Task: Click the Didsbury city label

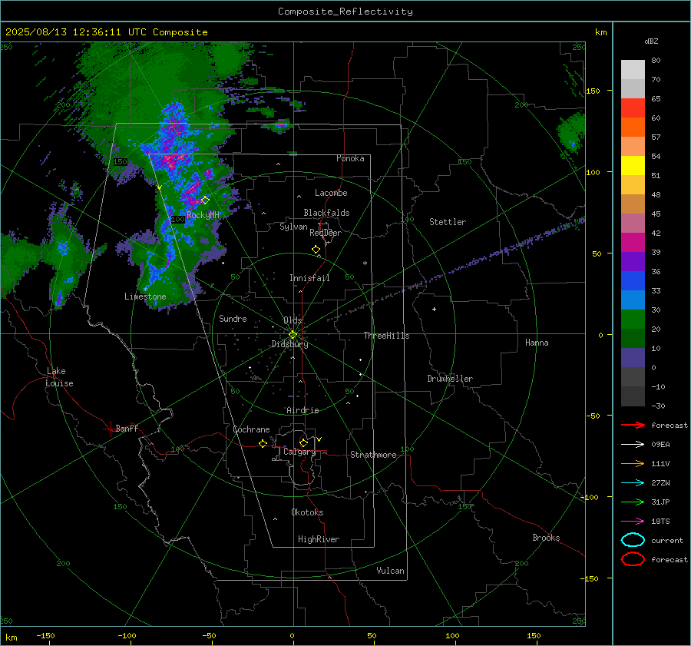Action: (289, 344)
